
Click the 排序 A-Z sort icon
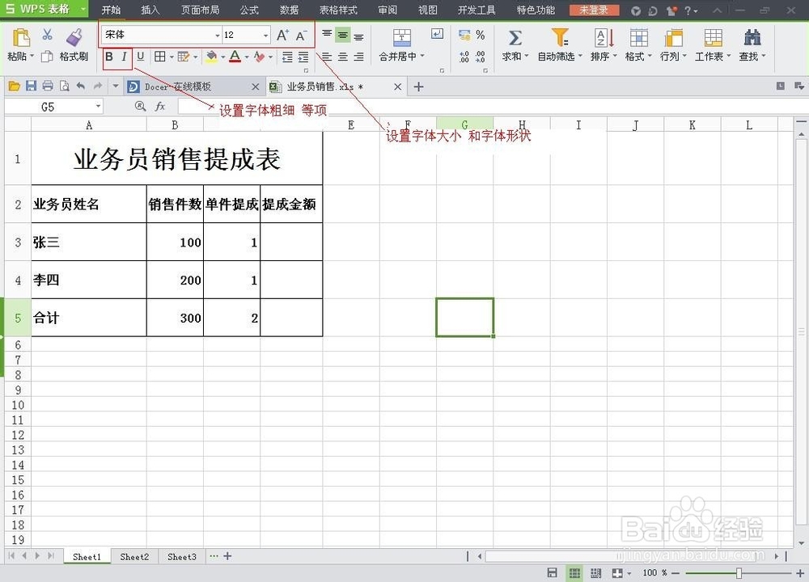[604, 38]
